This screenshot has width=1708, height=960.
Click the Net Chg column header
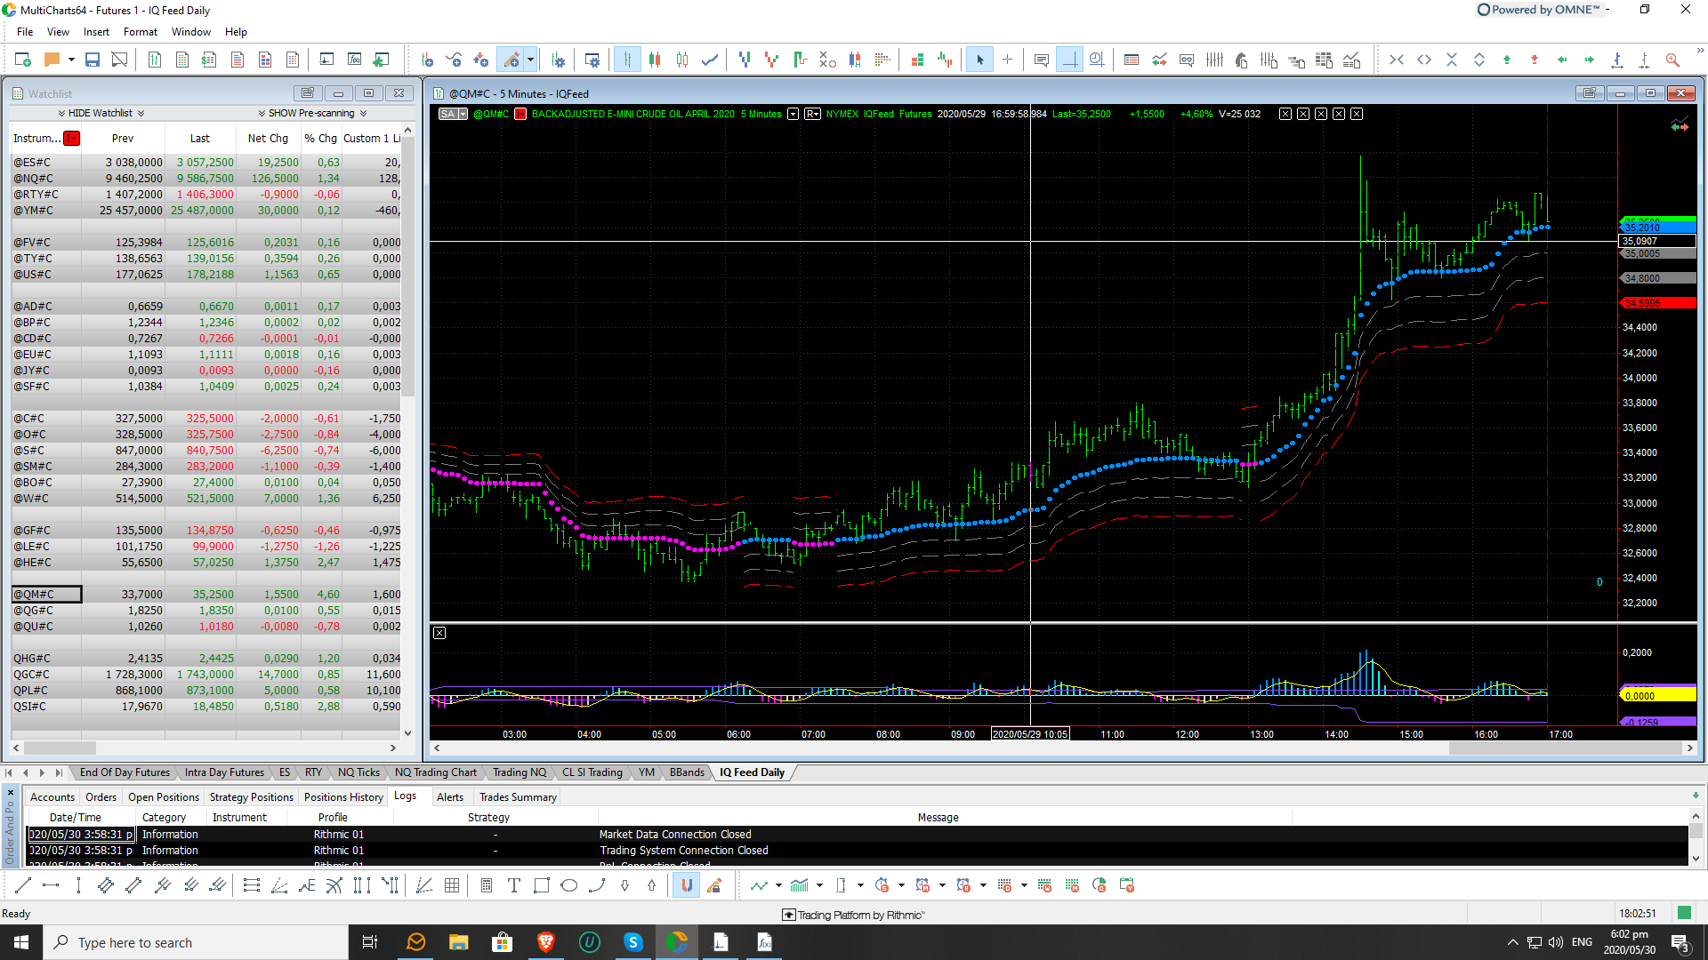pyautogui.click(x=268, y=138)
